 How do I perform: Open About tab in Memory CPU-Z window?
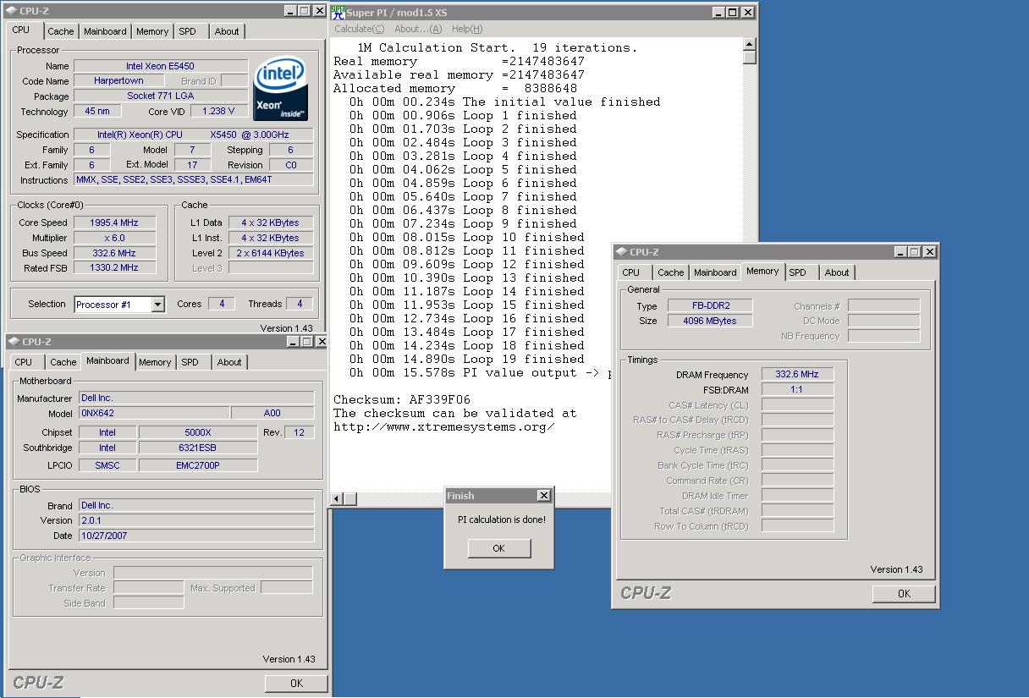point(837,272)
